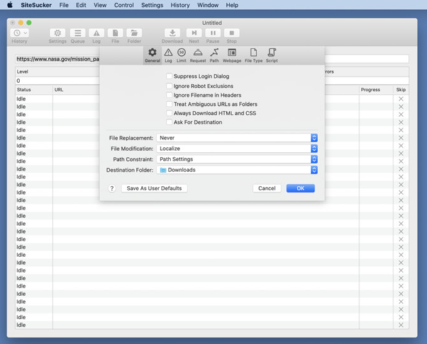Open the Destination Folder dropdown

(236, 170)
